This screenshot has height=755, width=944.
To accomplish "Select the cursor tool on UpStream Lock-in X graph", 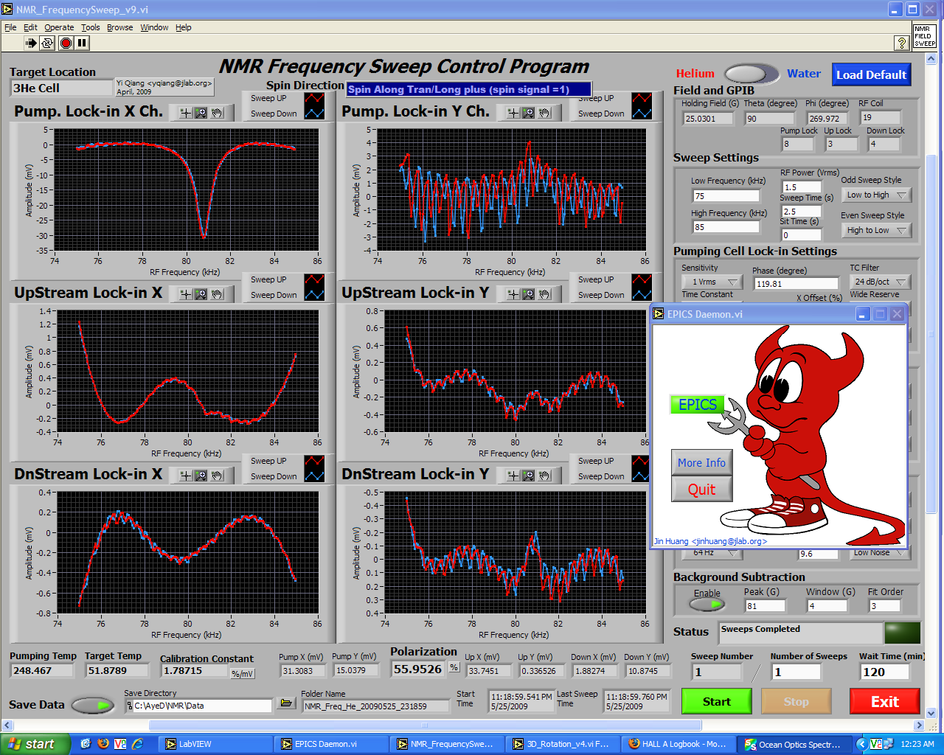I will point(184,294).
